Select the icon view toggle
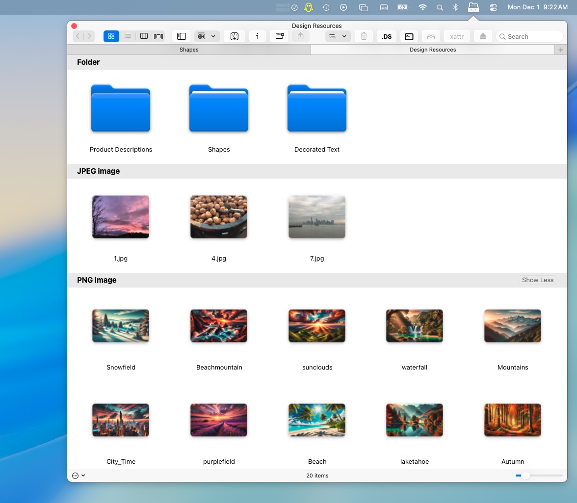This screenshot has height=503, width=577. (x=111, y=36)
